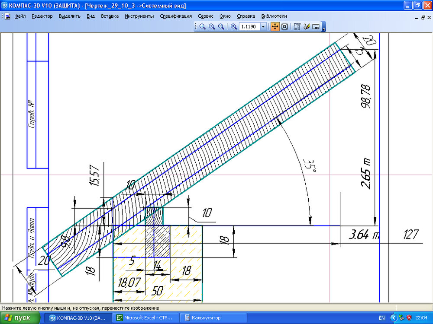Open the Справка menu
This screenshot has height=324, width=433.
[246, 16]
